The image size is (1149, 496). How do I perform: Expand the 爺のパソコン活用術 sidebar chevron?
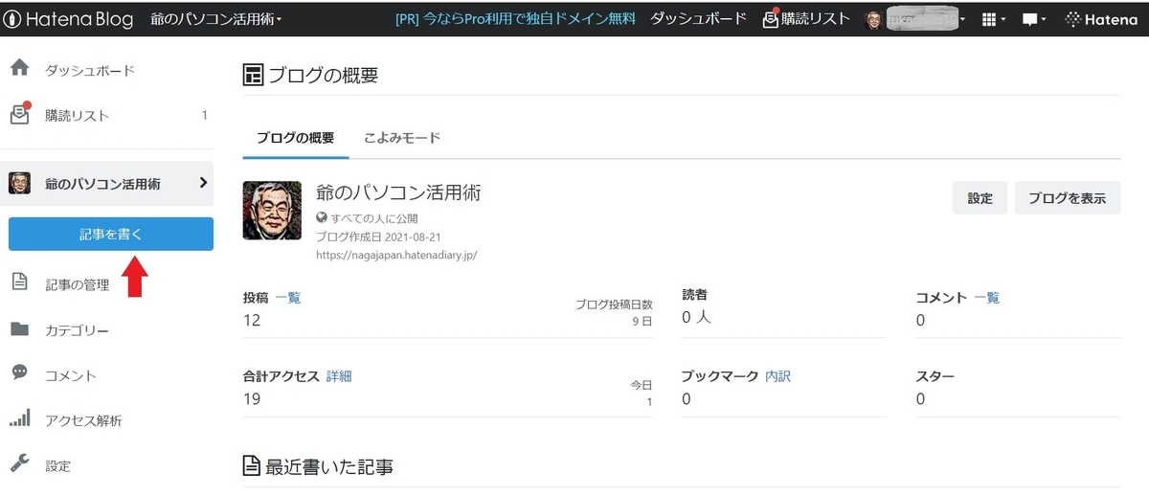click(203, 183)
